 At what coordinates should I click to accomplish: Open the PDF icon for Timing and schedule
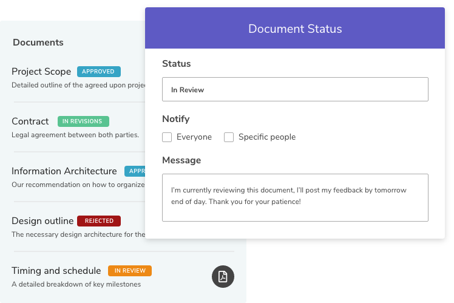pyautogui.click(x=223, y=276)
